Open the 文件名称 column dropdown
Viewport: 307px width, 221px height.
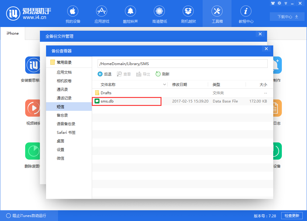[165, 84]
